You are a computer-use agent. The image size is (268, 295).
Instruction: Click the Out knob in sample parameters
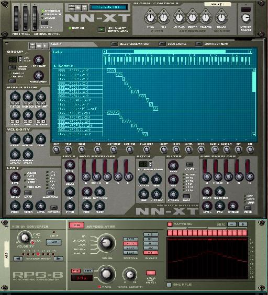click(x=250, y=149)
